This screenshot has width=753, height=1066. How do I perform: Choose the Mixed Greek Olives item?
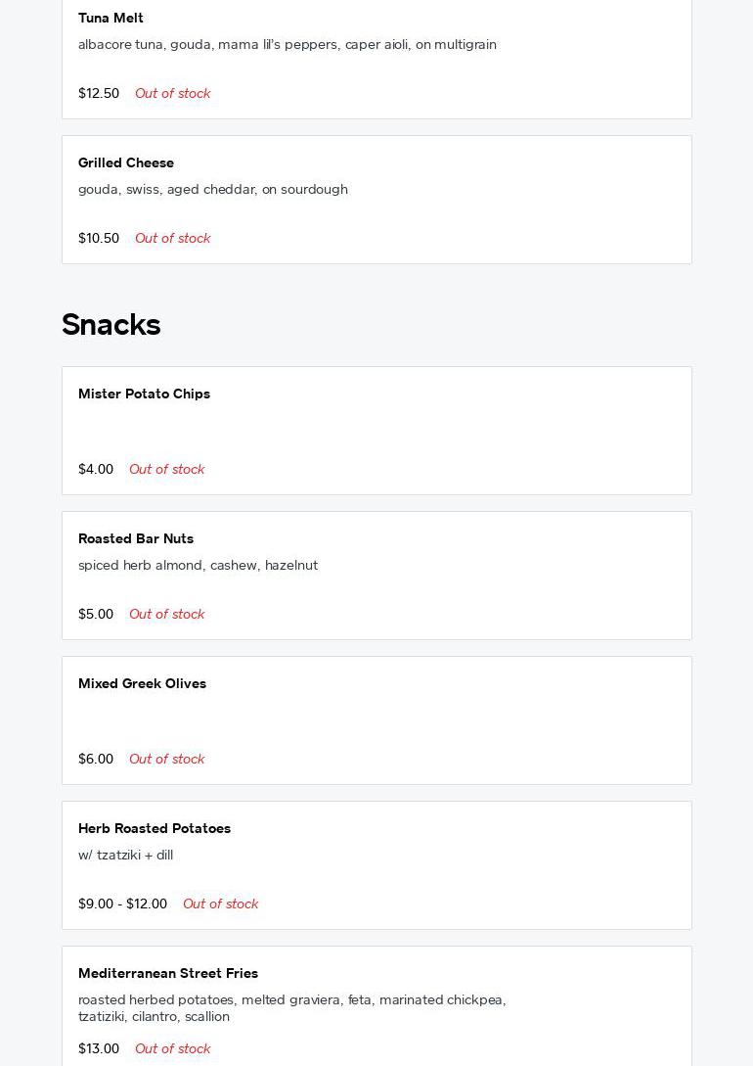142,683
